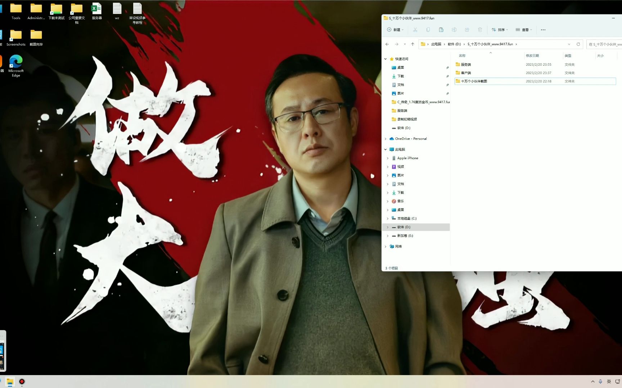Click the Rename toolbar icon
This screenshot has height=388, width=622.
454,30
